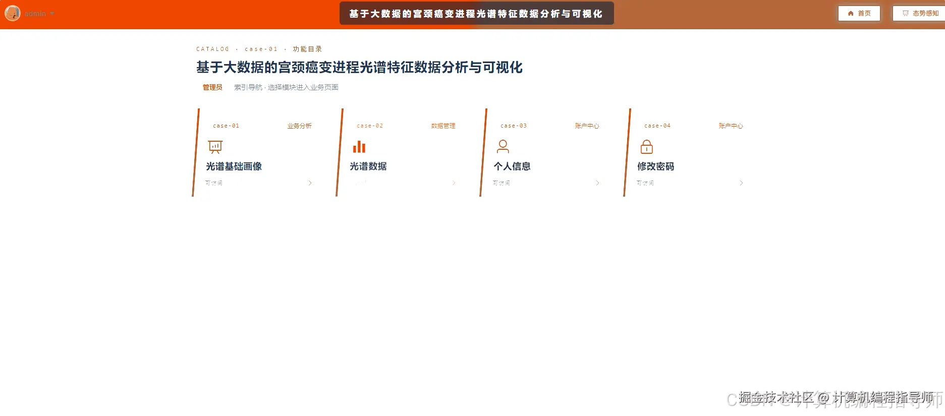Open the admin dropdown arrow
This screenshot has width=945, height=416.
click(x=52, y=14)
